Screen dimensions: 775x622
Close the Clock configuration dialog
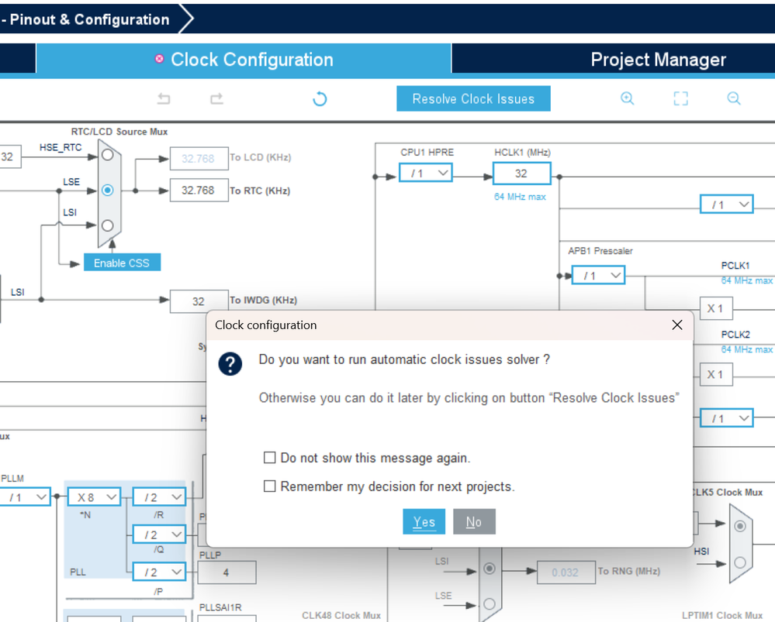coord(677,325)
